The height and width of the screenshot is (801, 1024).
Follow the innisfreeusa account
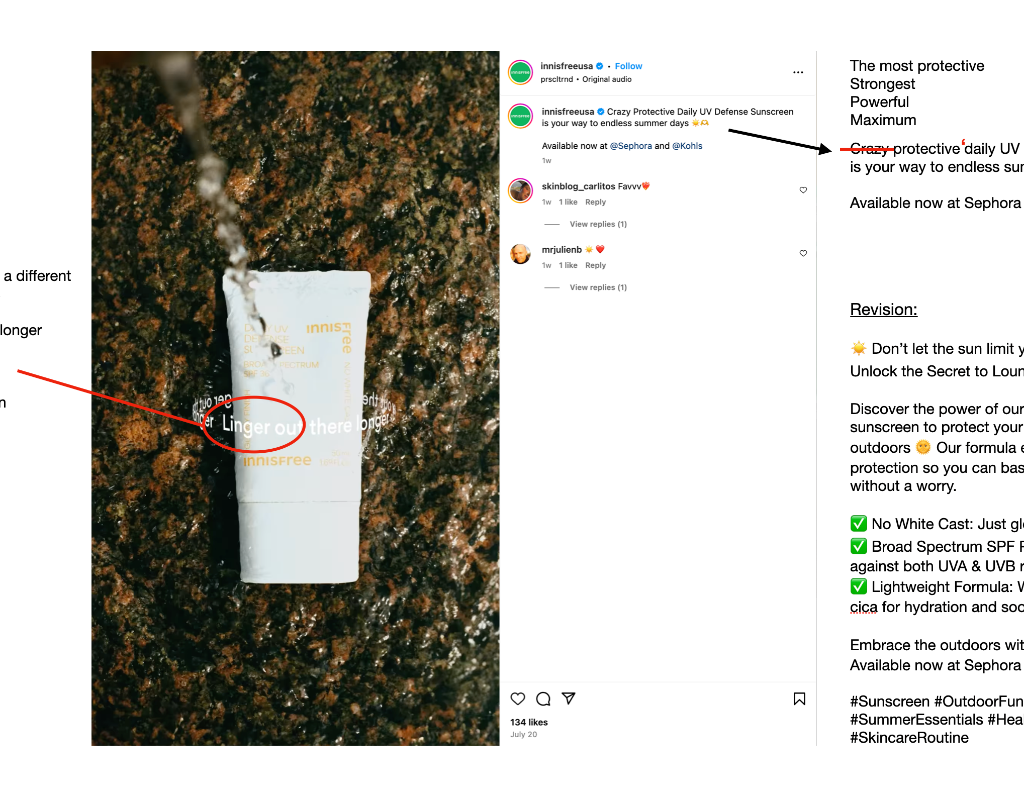628,66
